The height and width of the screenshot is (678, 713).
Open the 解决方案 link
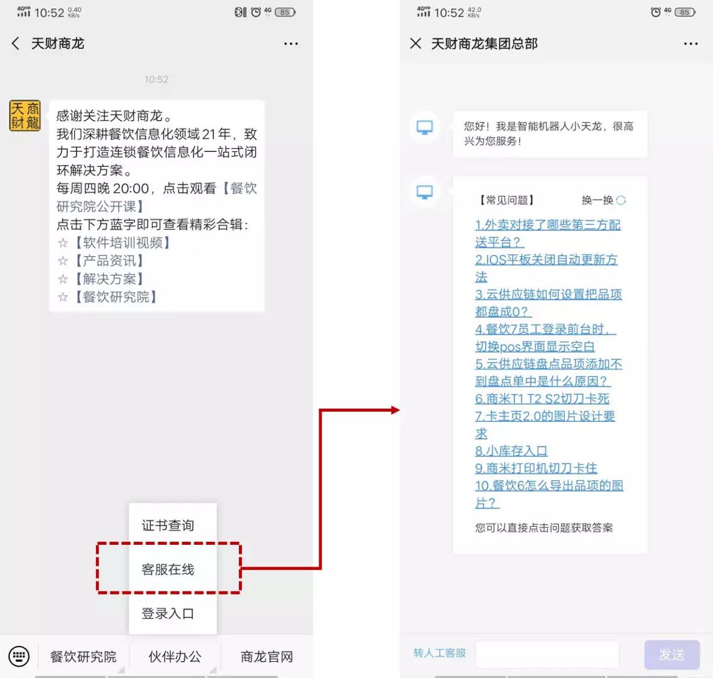coord(109,279)
